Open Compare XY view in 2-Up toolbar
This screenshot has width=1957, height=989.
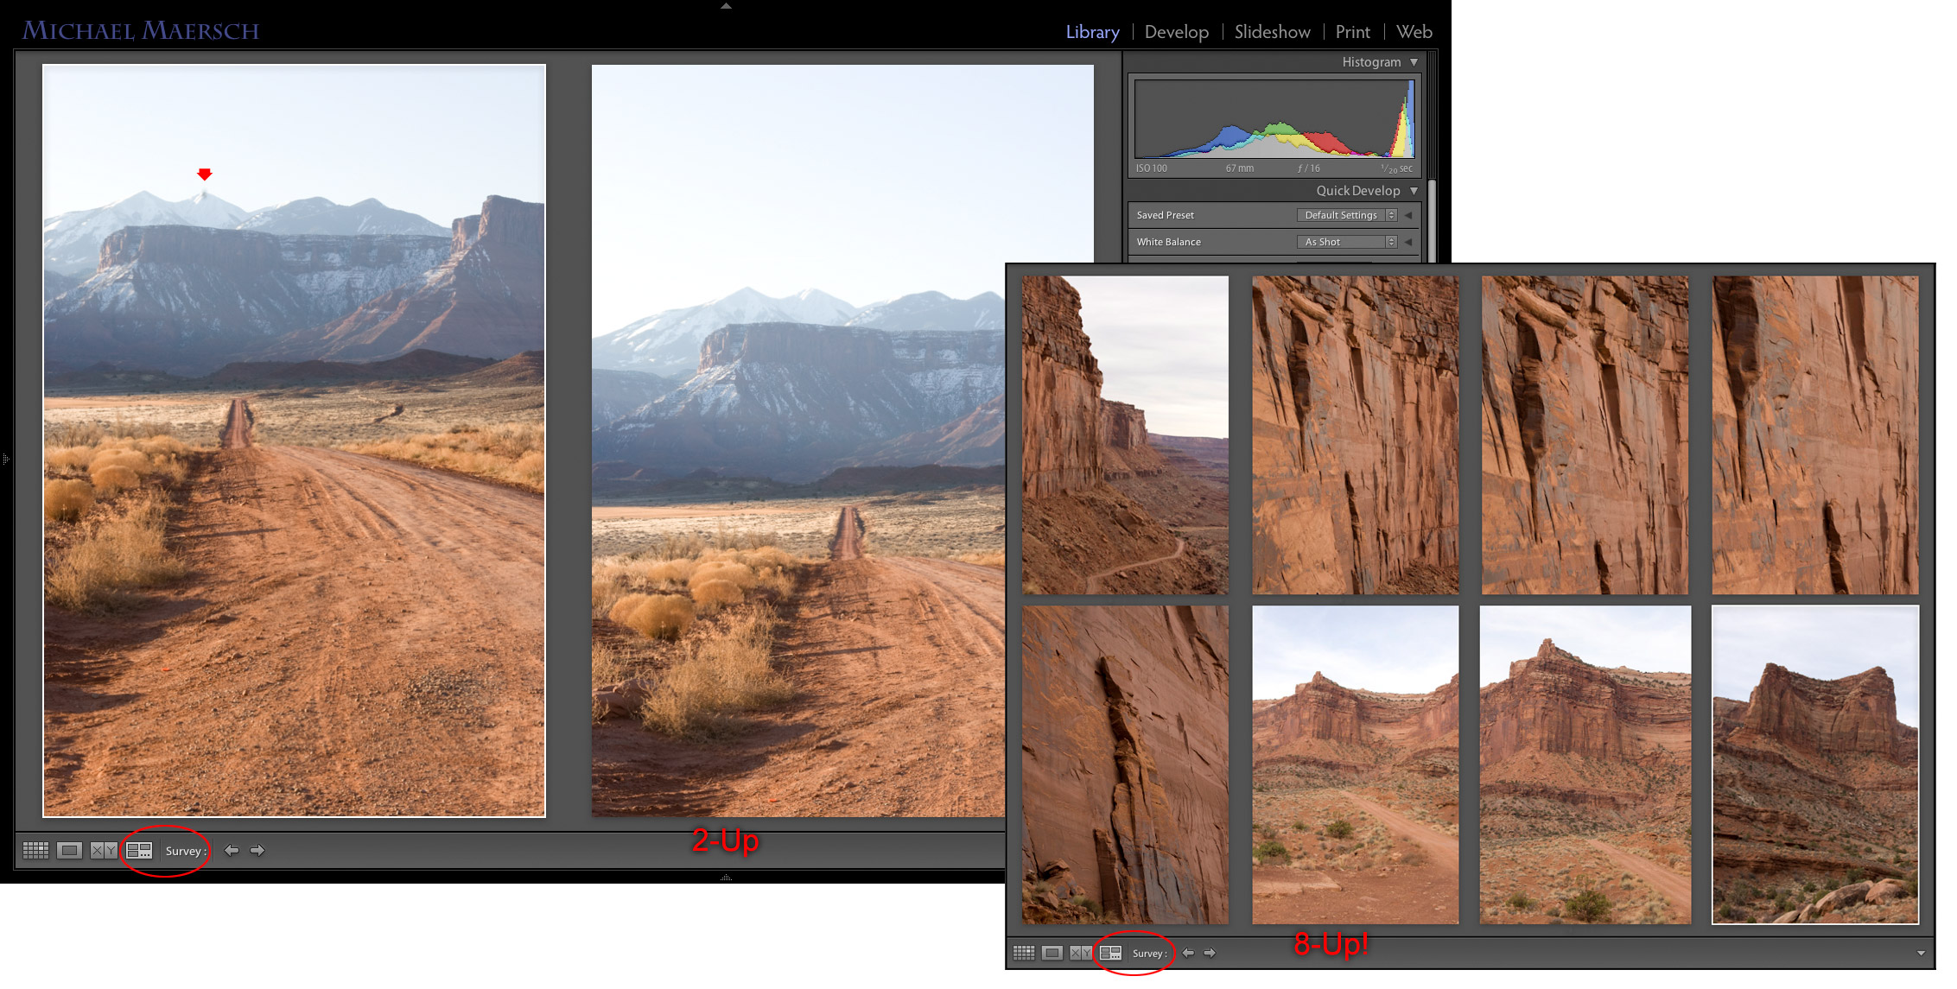(x=104, y=851)
